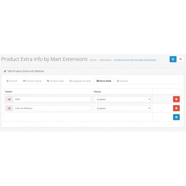
Task: Click pencil icon next to Edit module heading
Action: pyautogui.click(x=5, y=71)
